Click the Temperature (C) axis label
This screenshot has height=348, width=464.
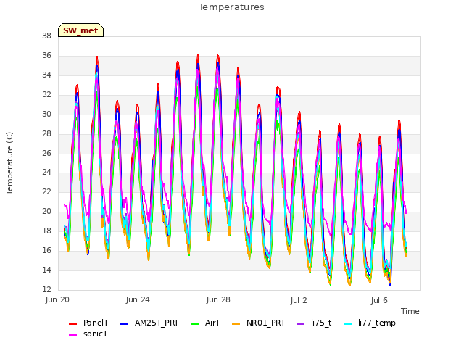9,163
